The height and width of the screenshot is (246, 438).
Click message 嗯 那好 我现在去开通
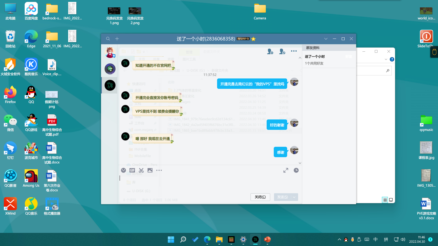click(x=153, y=139)
